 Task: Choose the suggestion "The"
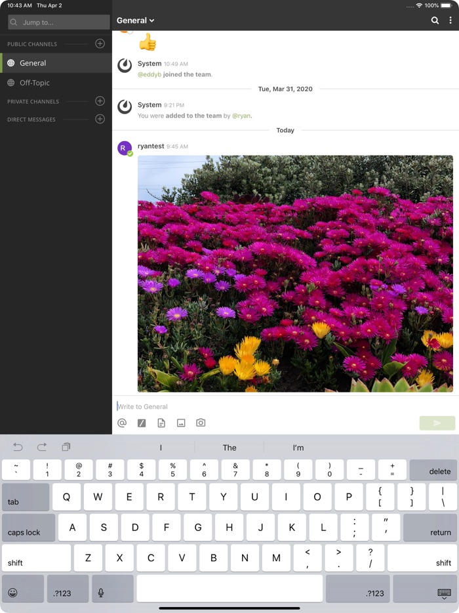pos(229,448)
